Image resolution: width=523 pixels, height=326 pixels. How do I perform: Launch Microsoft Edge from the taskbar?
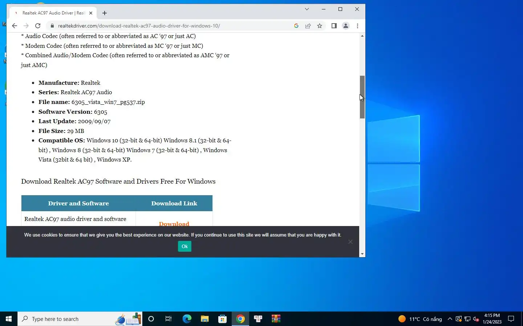tap(187, 319)
